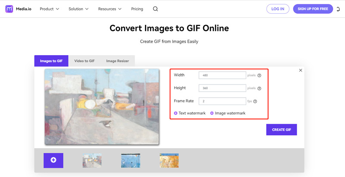345x177 pixels.
Task: Click the plus icon beside Image watermark
Action: click(x=212, y=113)
